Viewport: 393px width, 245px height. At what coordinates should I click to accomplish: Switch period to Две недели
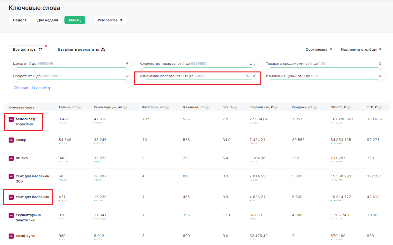[48, 20]
